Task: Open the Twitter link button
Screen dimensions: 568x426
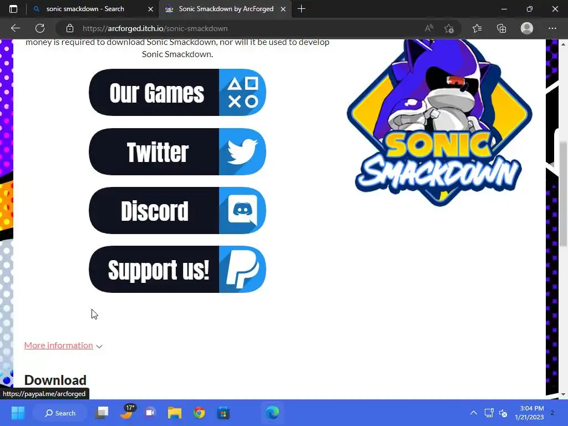Action: coord(177,151)
